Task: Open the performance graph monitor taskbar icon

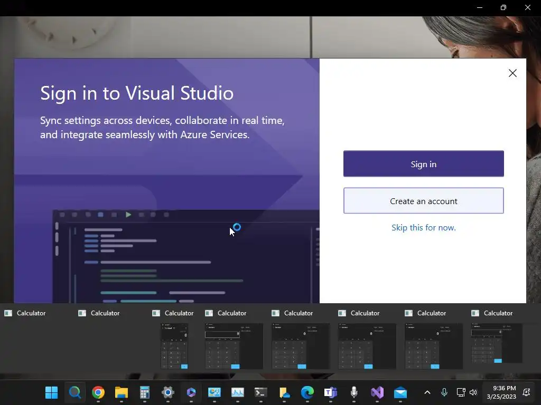Action: [x=238, y=392]
